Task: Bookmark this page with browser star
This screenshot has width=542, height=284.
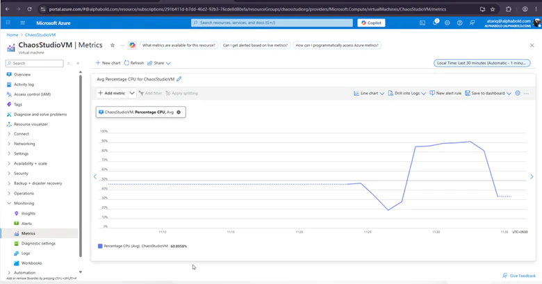Action: pyautogui.click(x=493, y=9)
